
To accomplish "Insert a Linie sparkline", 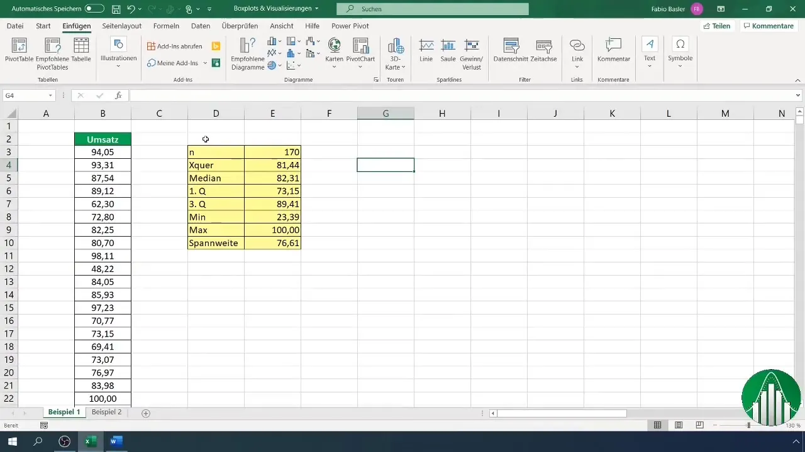I will pyautogui.click(x=426, y=50).
